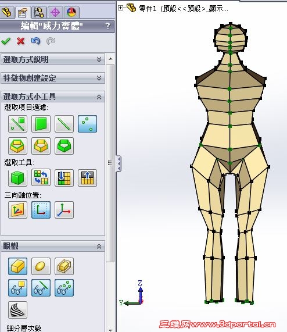Set triad position to global axes
The image size is (287, 332).
point(64,210)
